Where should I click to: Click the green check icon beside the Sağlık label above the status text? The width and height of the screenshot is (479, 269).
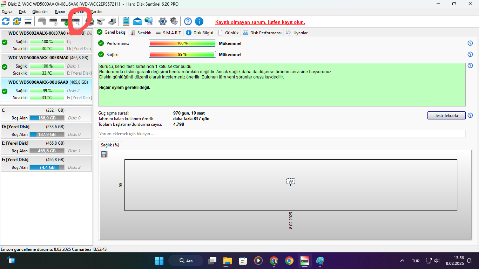pos(101,54)
